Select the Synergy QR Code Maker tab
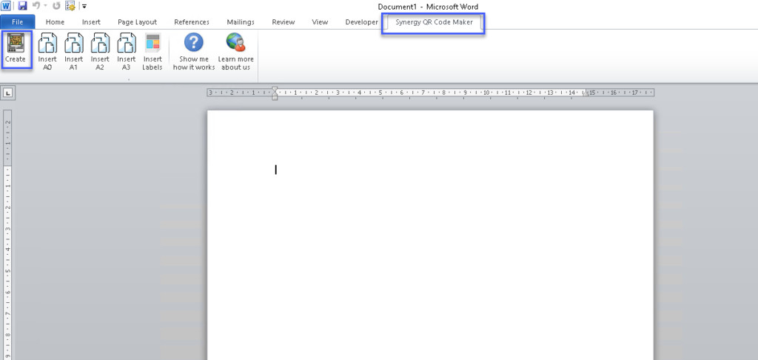 click(433, 22)
